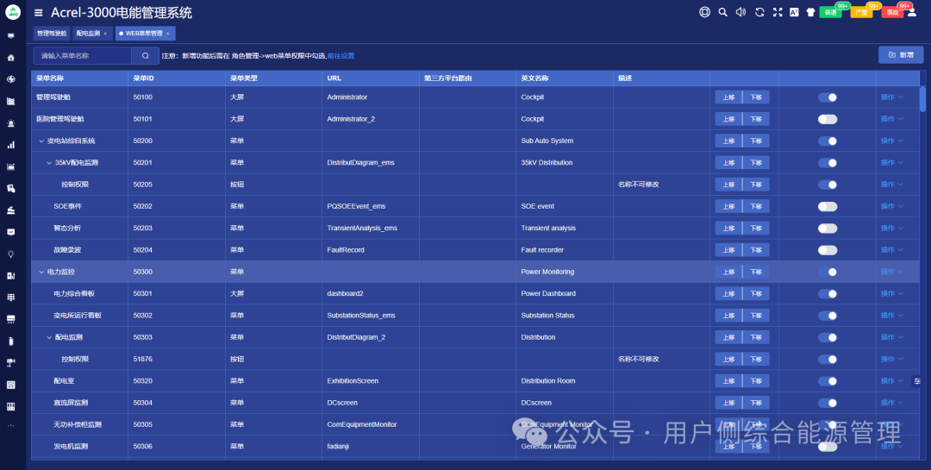Enable the switch in 暂态分析 row
931x470 pixels.
(x=827, y=229)
